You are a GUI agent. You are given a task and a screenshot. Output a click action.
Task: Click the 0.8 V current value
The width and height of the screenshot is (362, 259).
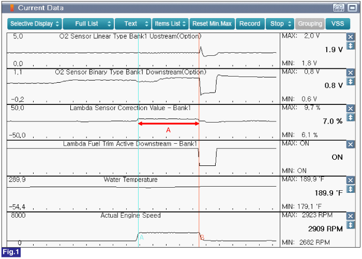tap(334, 85)
